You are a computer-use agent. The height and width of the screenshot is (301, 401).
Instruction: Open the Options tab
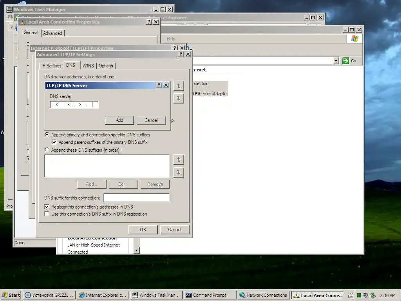point(106,66)
